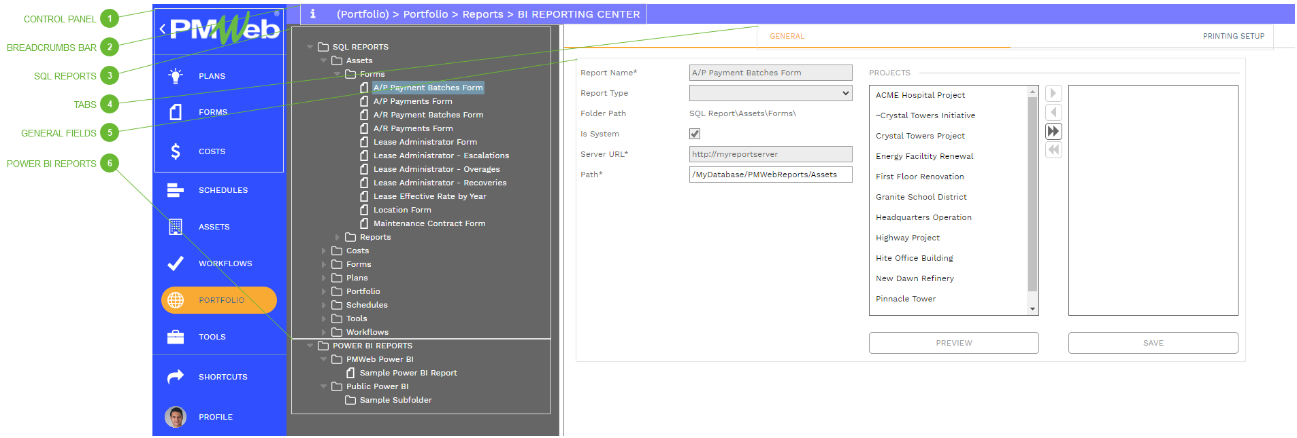Click the POWER BI REPORTS root folder icon
Viewport: 1297px width, 438px height.
pyautogui.click(x=323, y=346)
